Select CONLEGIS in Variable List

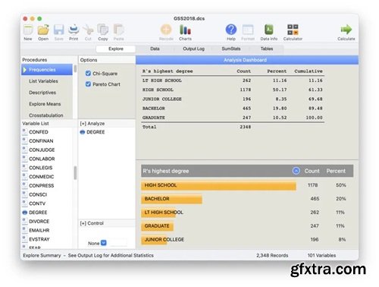pos(41,168)
